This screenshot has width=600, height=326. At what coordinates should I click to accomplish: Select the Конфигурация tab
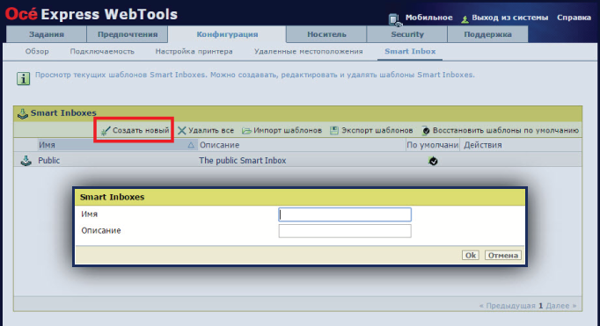tap(227, 34)
